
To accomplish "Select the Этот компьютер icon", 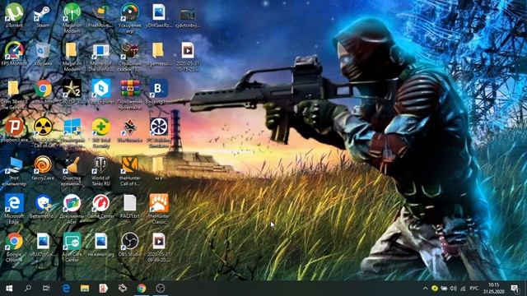I will coord(14,166).
